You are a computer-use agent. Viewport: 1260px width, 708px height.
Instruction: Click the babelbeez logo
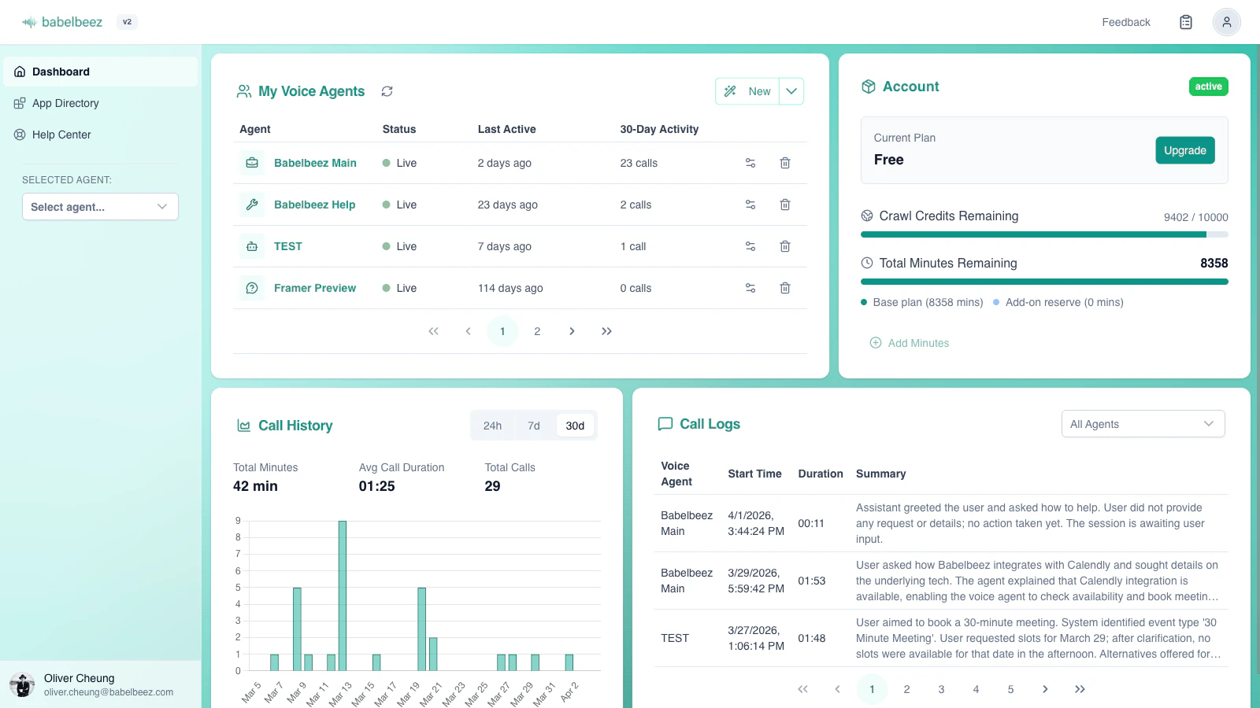tap(62, 22)
